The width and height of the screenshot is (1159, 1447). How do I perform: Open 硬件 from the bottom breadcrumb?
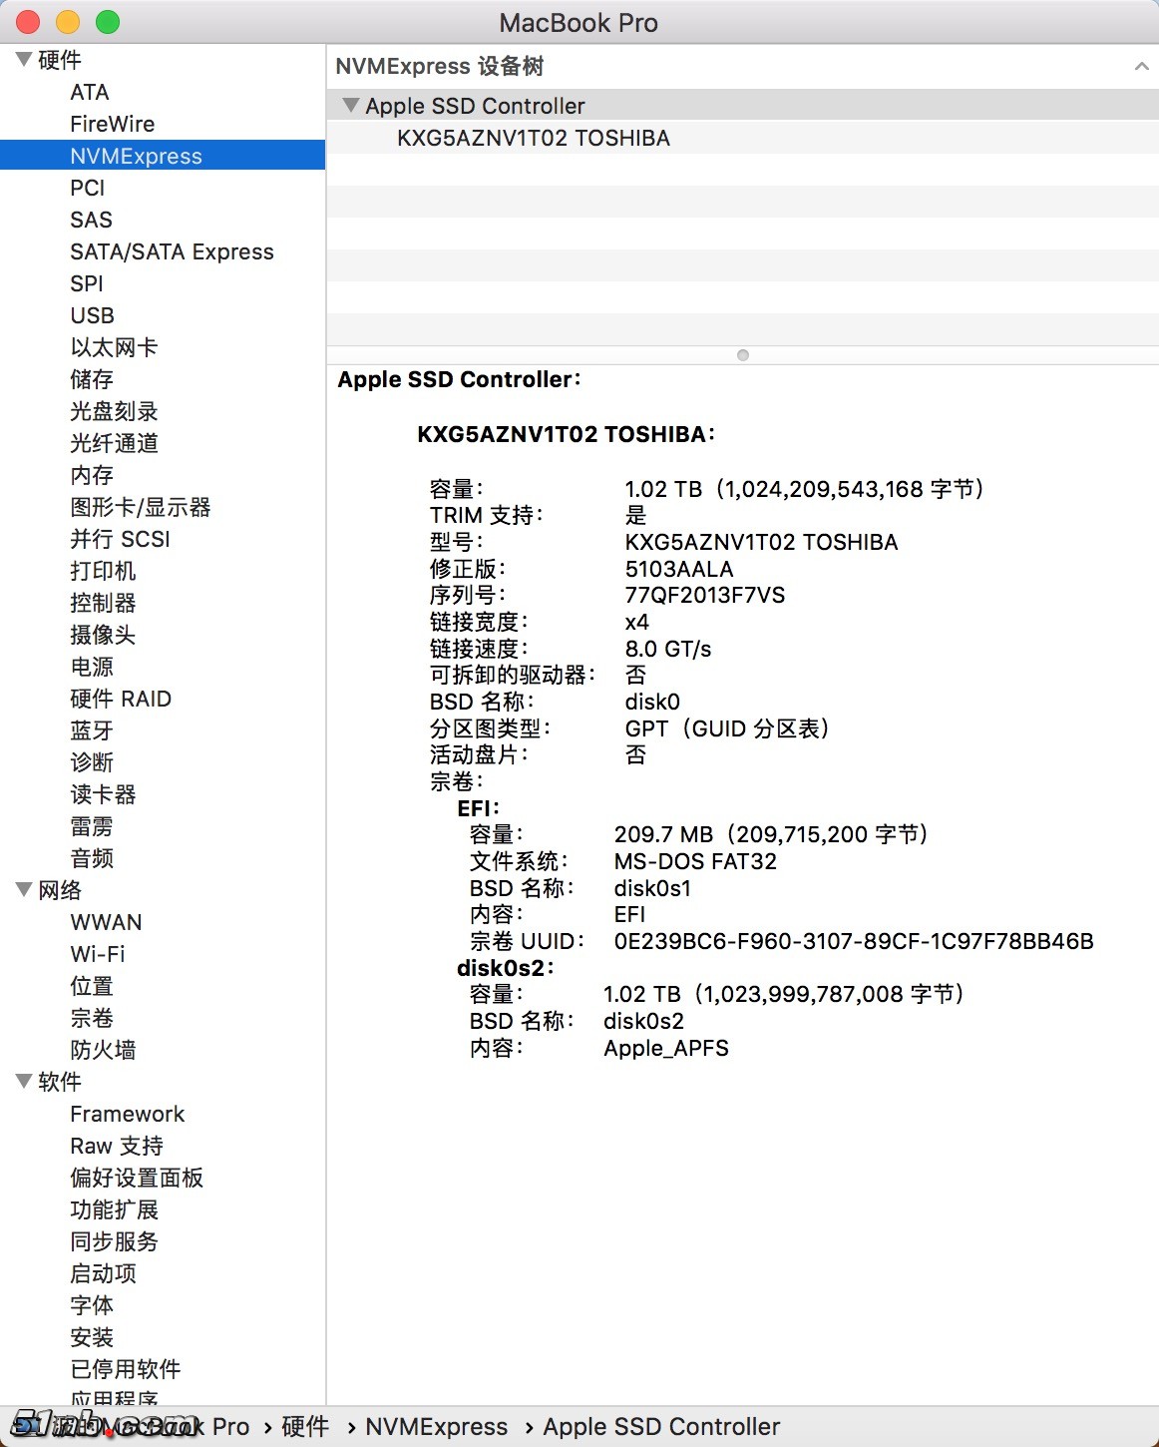point(302,1426)
